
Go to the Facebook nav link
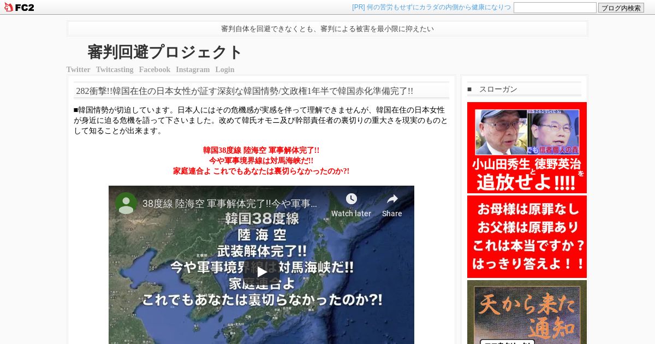pyautogui.click(x=154, y=69)
